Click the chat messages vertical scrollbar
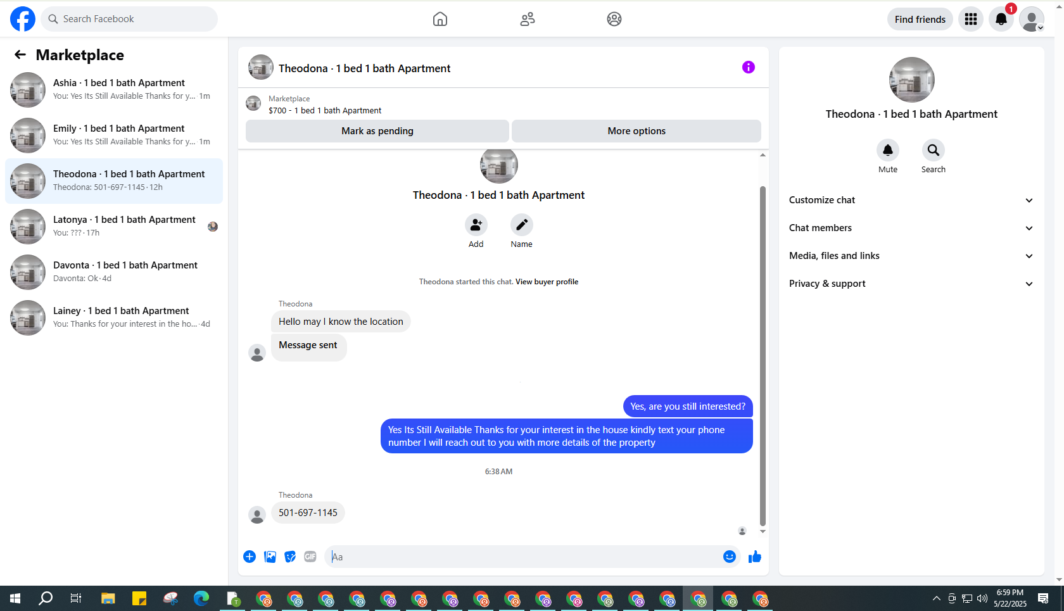The image size is (1064, 611). pyautogui.click(x=763, y=356)
